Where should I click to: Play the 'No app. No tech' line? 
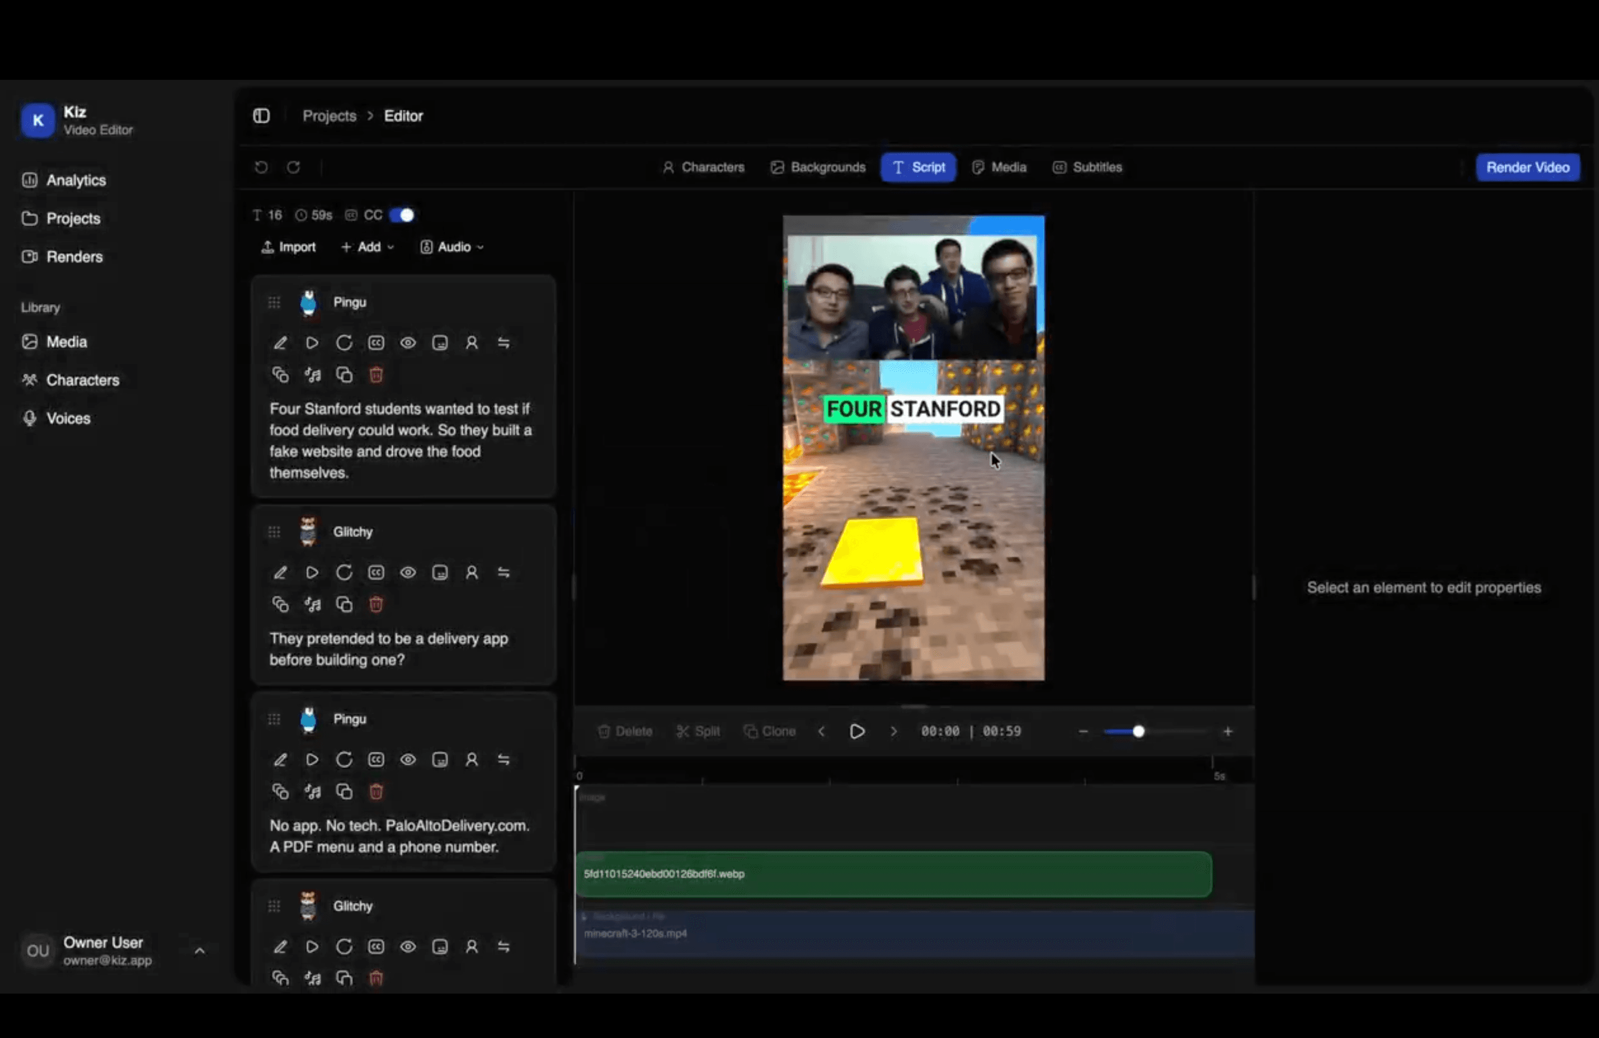(313, 759)
